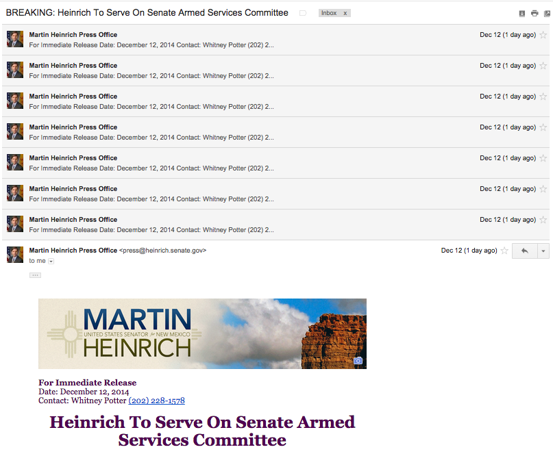Screen dimensions: 553x456
Task: Star the third collapsed message from the top
Action: coord(543,97)
